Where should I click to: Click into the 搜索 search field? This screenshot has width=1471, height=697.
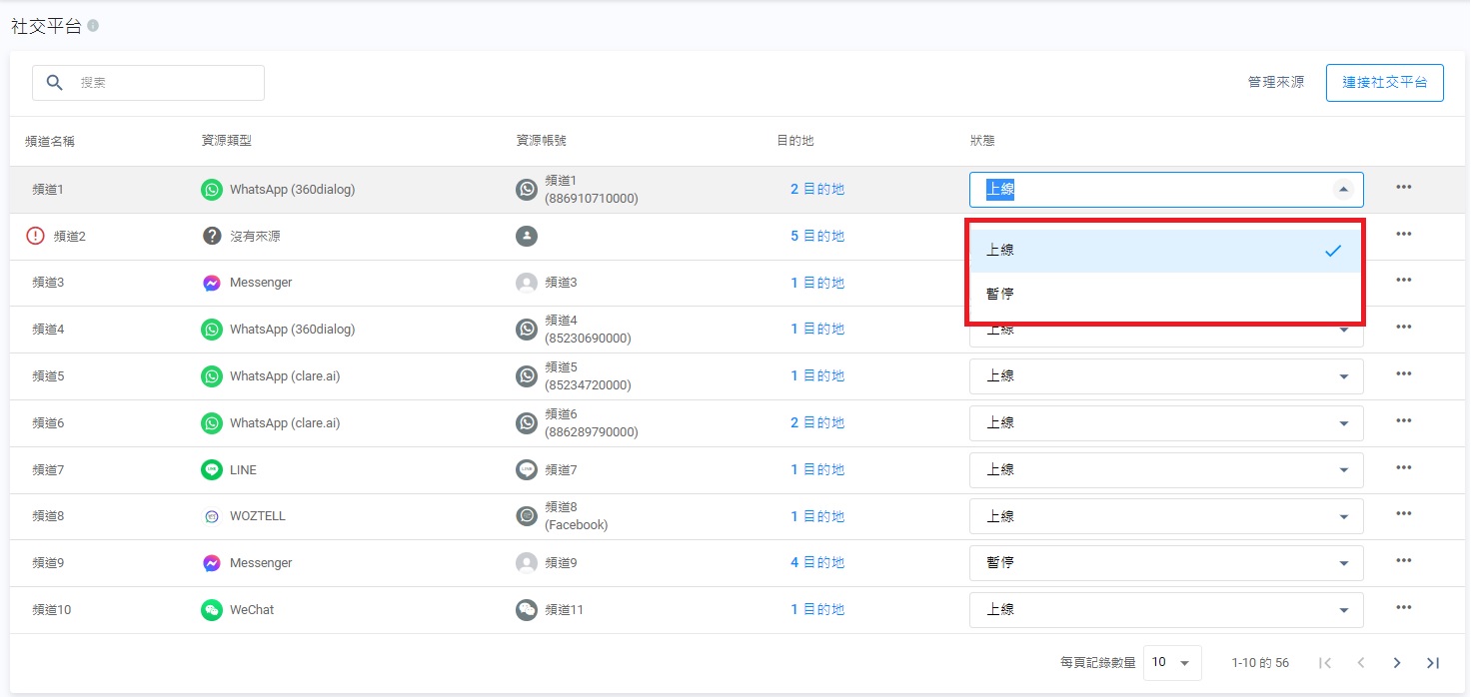(165, 83)
